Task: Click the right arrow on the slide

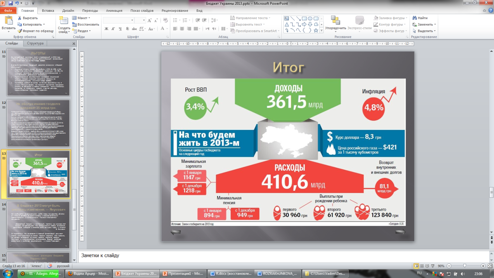Action: [400, 232]
